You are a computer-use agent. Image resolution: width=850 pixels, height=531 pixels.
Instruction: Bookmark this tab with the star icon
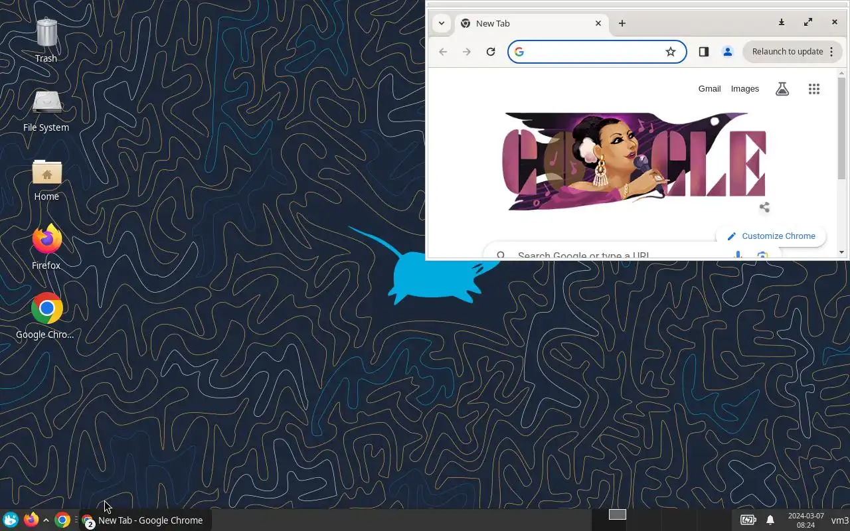click(x=671, y=52)
